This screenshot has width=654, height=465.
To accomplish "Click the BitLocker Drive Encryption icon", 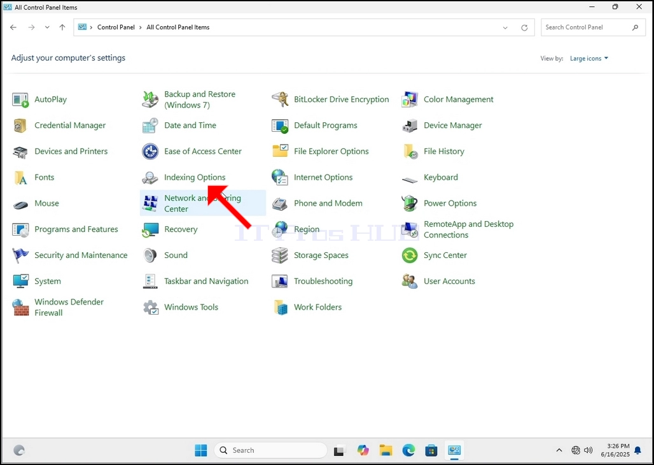I will [280, 100].
